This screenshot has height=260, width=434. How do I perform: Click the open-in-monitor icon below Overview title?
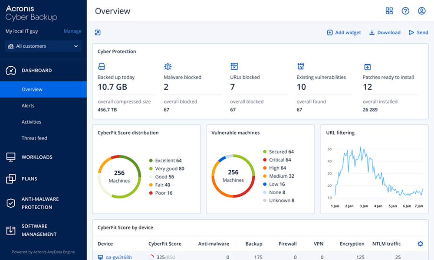click(97, 32)
